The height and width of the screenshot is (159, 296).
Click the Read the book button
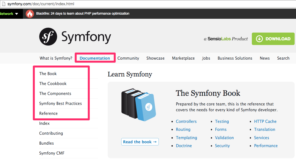140,142
